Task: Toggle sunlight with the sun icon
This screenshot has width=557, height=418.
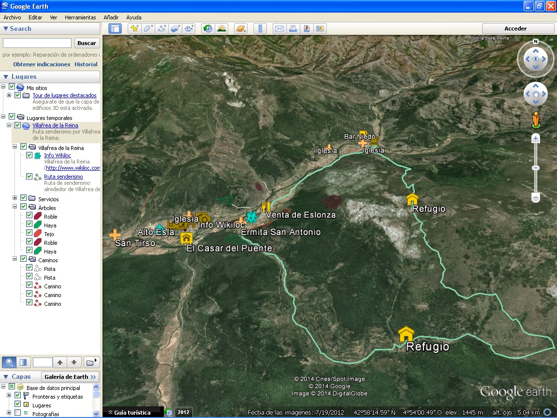Action: (x=221, y=29)
